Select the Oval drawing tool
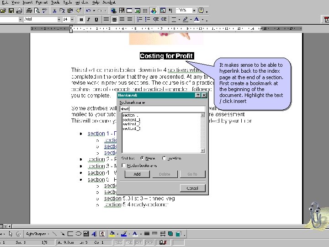329x247 pixels. coord(78,234)
